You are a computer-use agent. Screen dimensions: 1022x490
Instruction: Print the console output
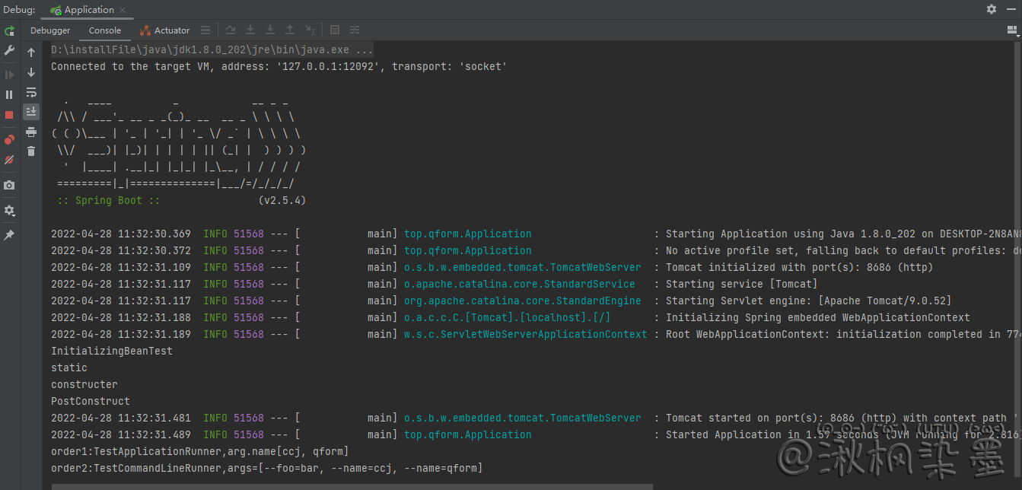click(31, 132)
